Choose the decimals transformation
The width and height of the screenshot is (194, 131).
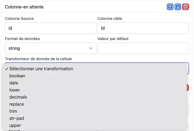[18, 97]
